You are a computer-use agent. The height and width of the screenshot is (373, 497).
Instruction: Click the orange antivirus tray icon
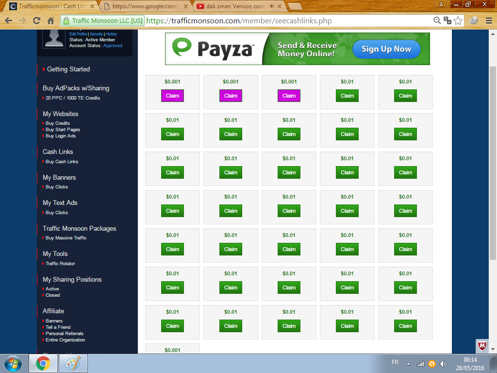pos(431,364)
